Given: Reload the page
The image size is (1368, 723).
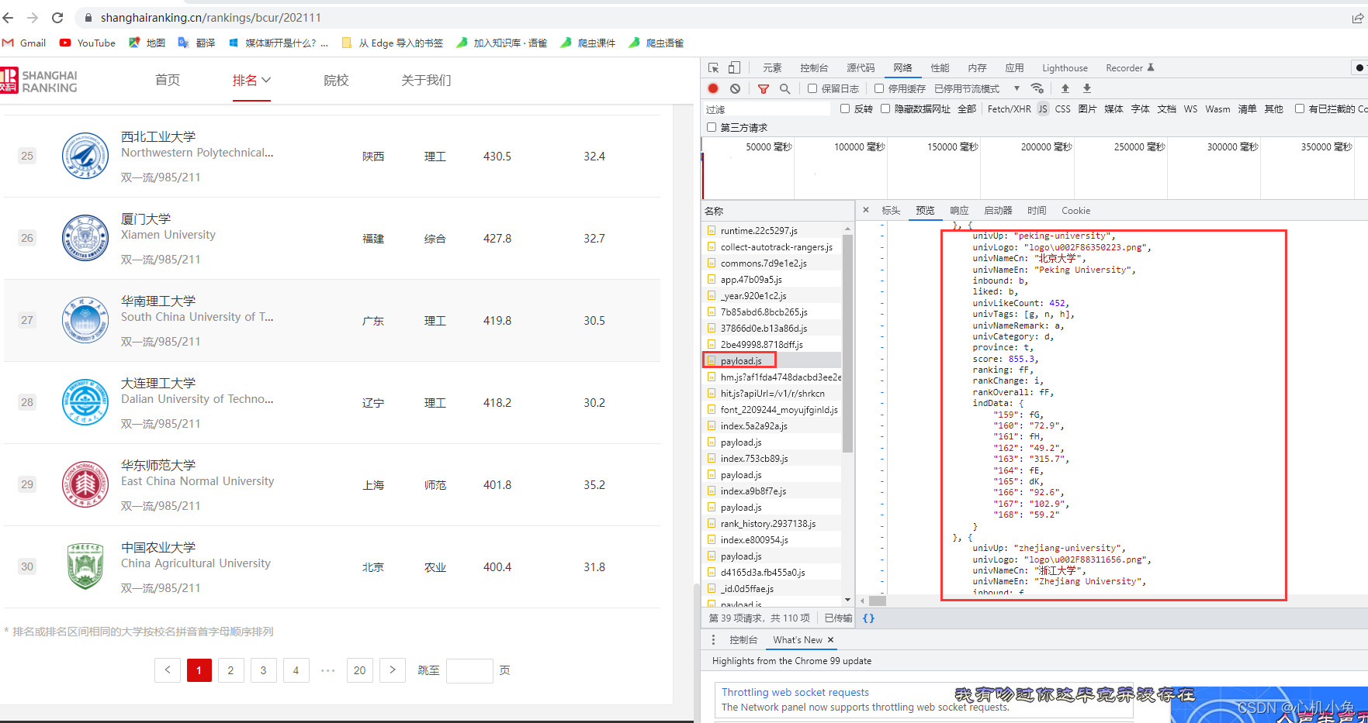Looking at the screenshot, I should (57, 17).
